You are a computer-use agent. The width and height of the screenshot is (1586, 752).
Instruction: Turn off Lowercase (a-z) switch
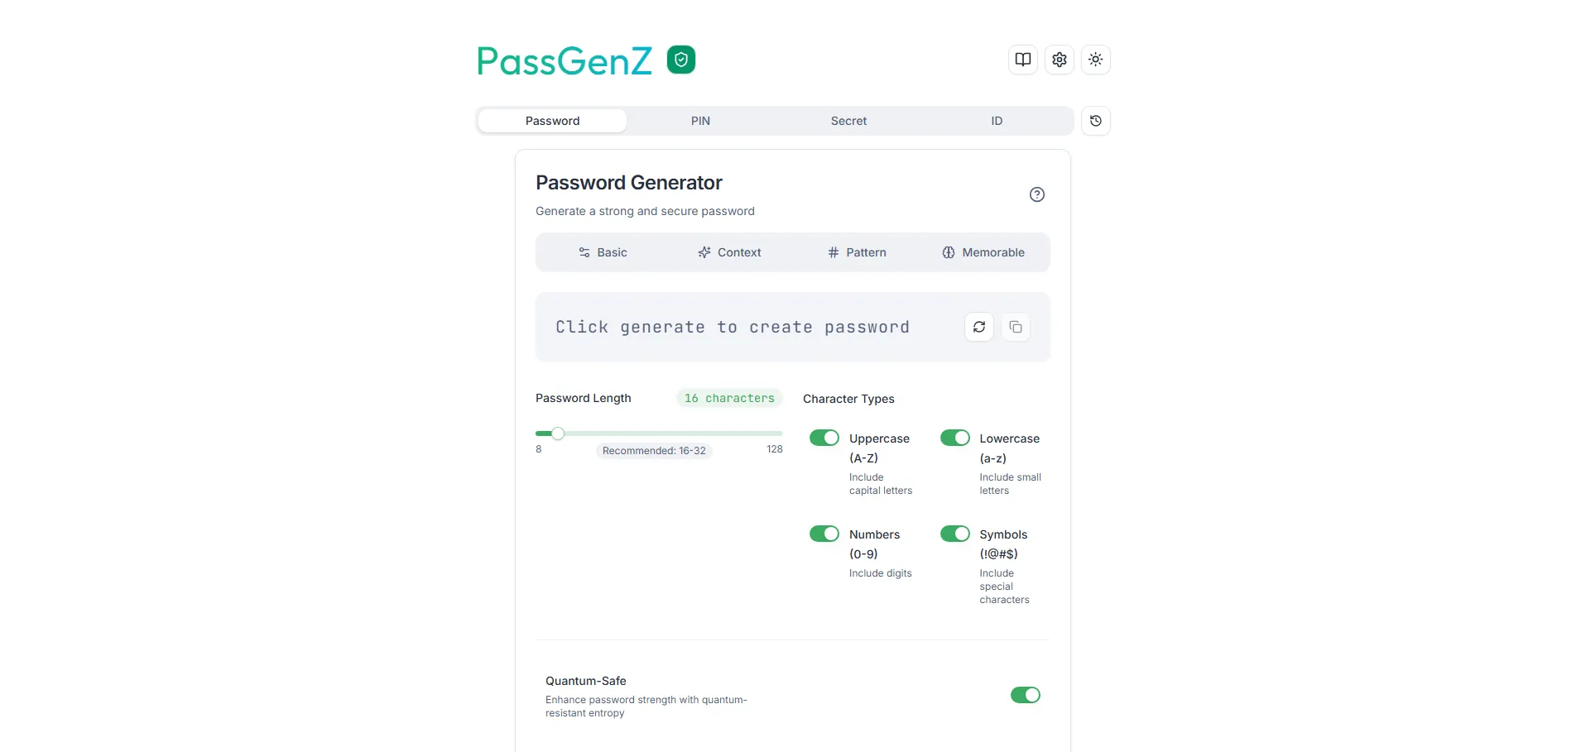pos(955,438)
